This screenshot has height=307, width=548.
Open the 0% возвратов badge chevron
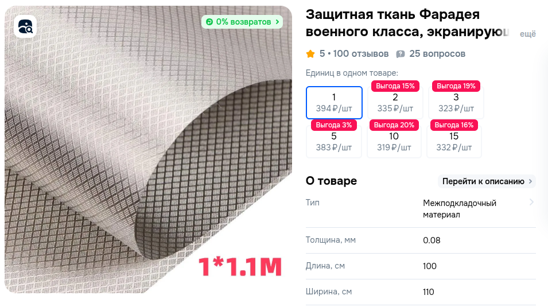click(x=277, y=22)
